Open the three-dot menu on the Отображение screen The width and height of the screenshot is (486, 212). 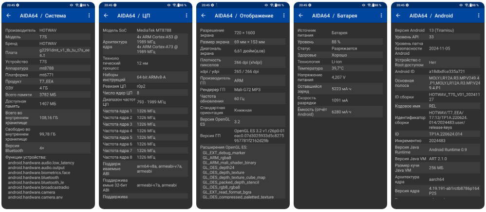284,16
